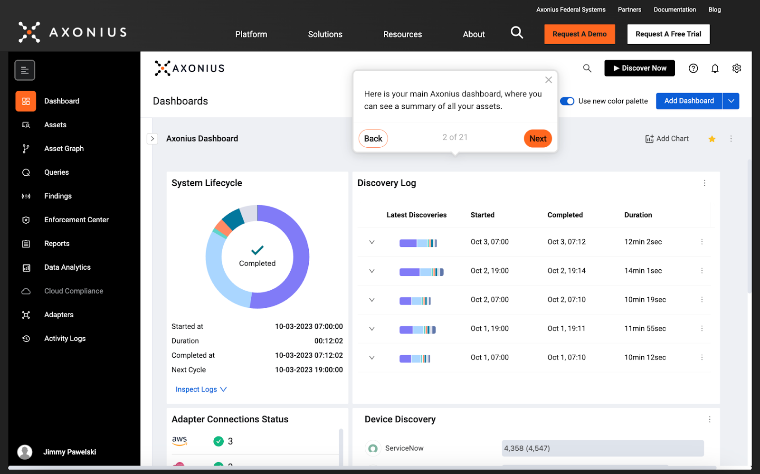Click the Asset Graph branch icon
This screenshot has width=760, height=474.
click(x=26, y=149)
